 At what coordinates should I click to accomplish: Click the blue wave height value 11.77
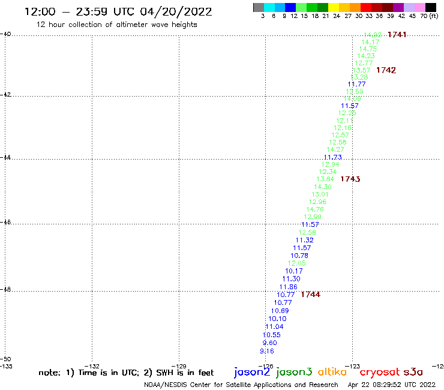click(x=357, y=84)
